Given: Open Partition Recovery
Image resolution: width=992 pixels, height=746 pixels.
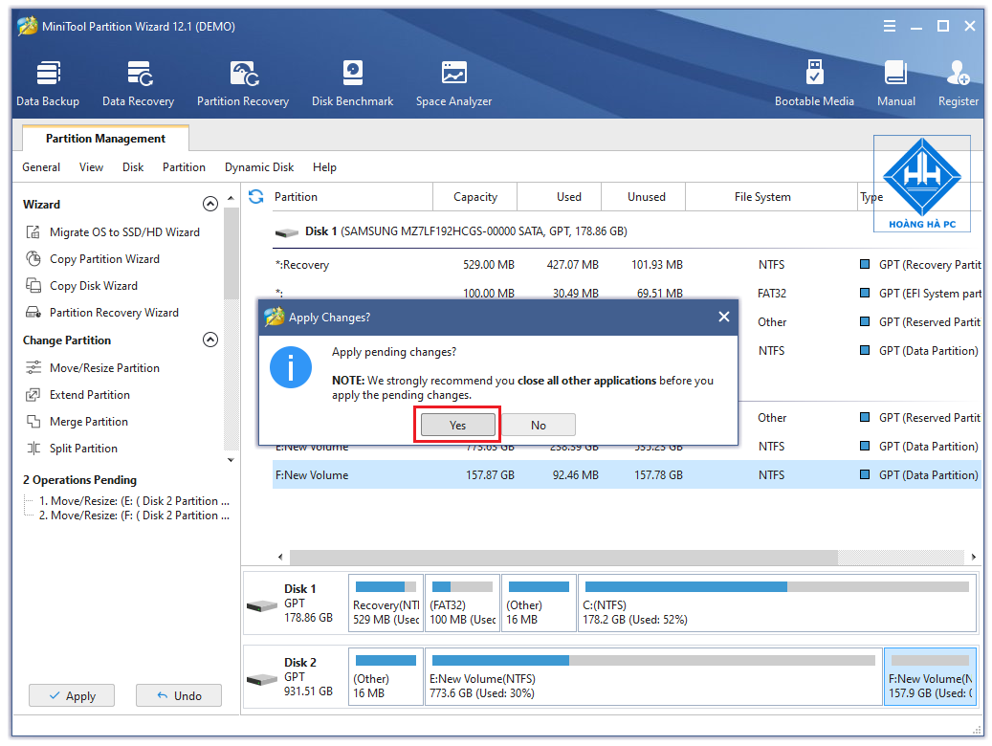Looking at the screenshot, I should click(x=243, y=81).
